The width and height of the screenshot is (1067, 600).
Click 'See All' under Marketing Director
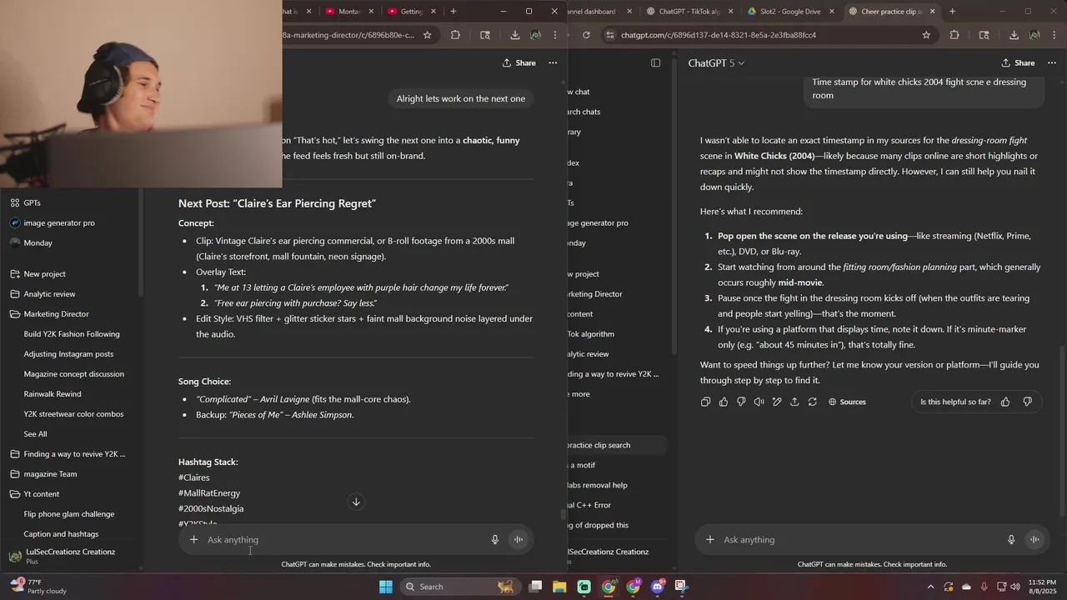35,433
